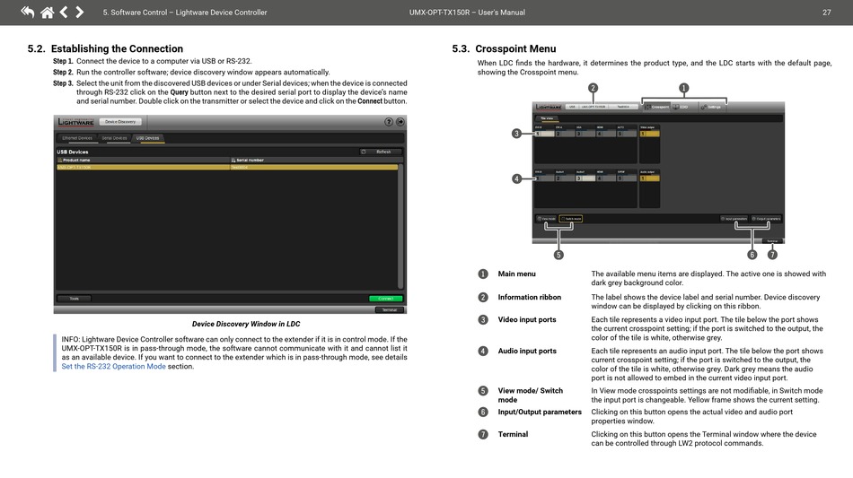This screenshot has height=478, width=853.
Task: Click the green Connect button
Action: [386, 299]
